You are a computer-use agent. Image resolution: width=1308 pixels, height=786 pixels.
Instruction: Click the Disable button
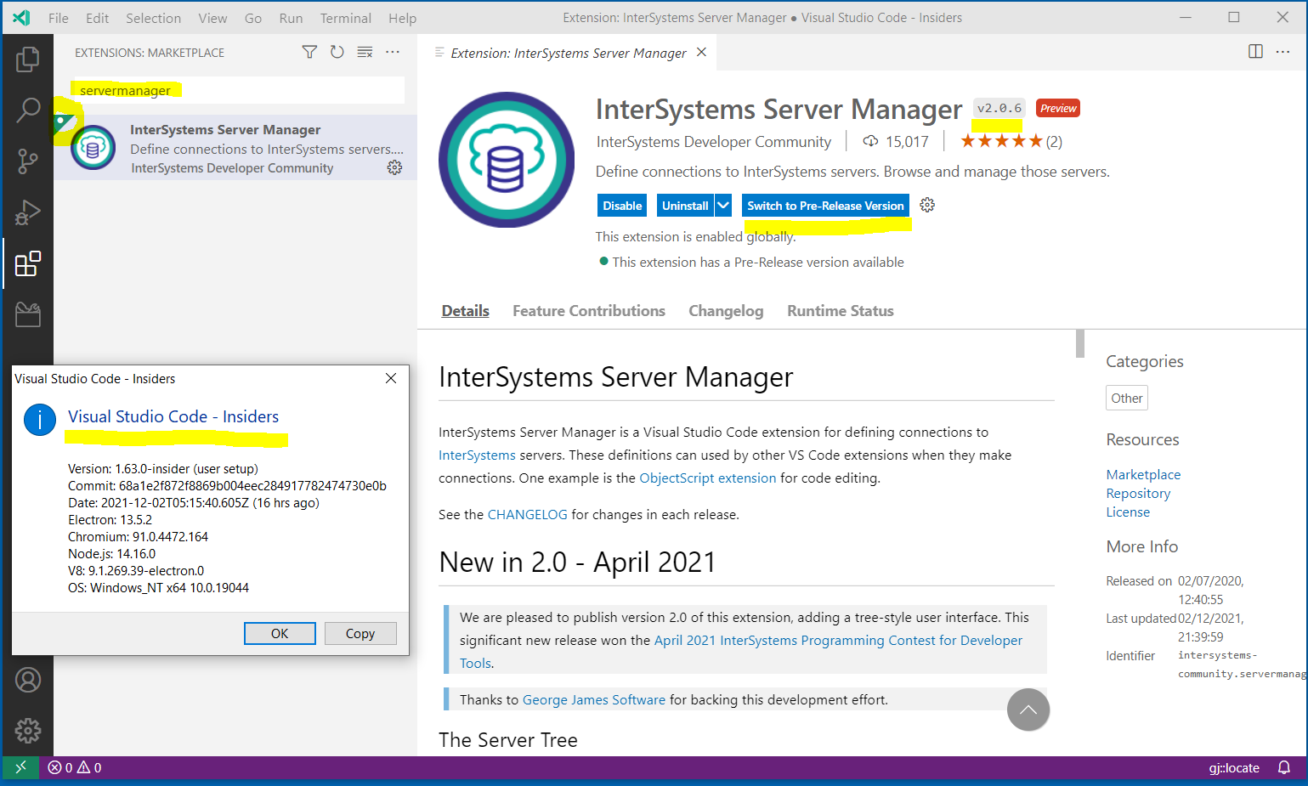(x=622, y=206)
